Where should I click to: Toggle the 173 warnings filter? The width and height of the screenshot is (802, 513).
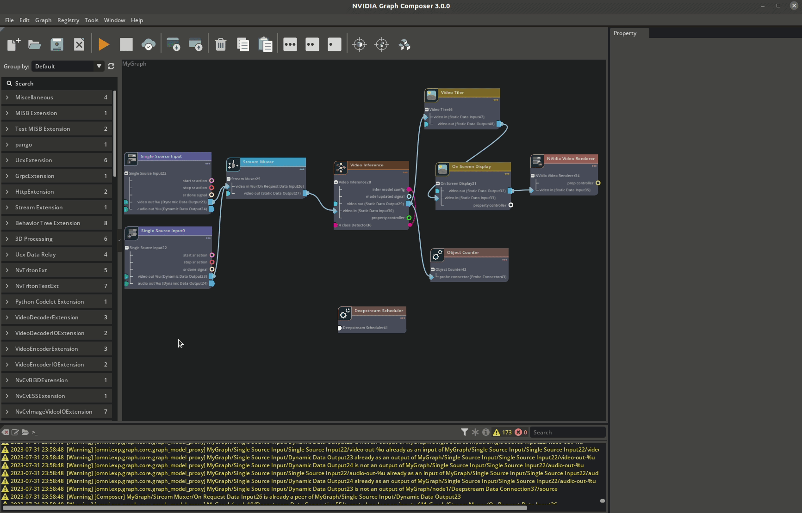[x=502, y=432]
